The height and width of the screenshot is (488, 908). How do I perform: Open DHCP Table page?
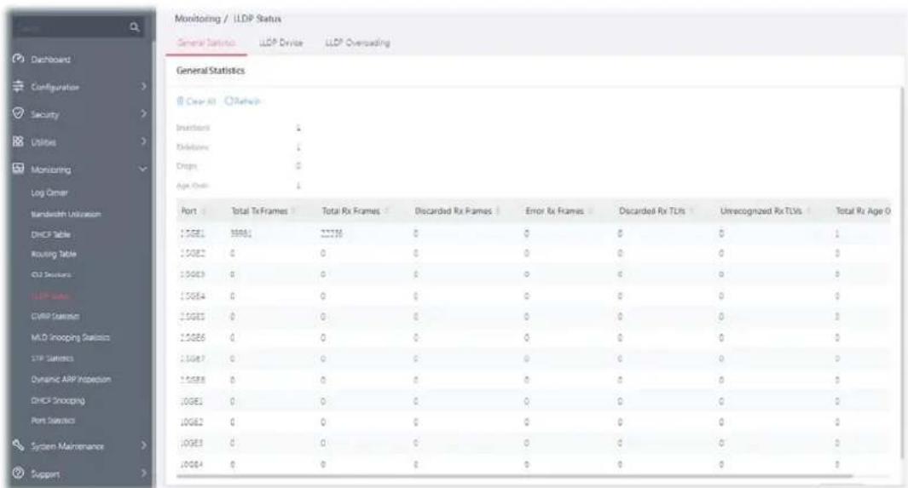point(50,234)
